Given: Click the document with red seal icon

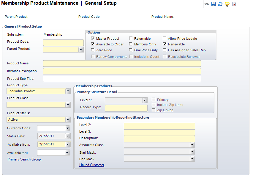Looking at the screenshot, I should point(234,4).
